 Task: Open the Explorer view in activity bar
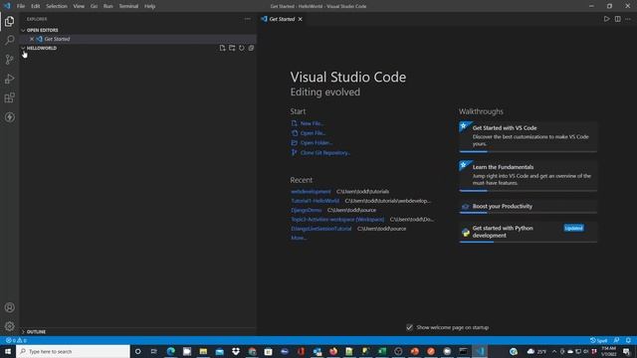pyautogui.click(x=9, y=21)
